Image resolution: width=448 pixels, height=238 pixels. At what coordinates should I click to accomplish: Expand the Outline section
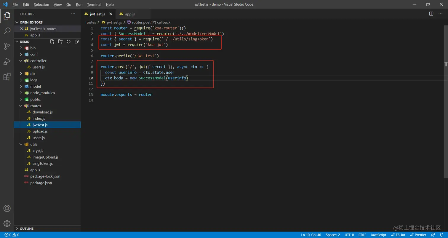point(47,229)
